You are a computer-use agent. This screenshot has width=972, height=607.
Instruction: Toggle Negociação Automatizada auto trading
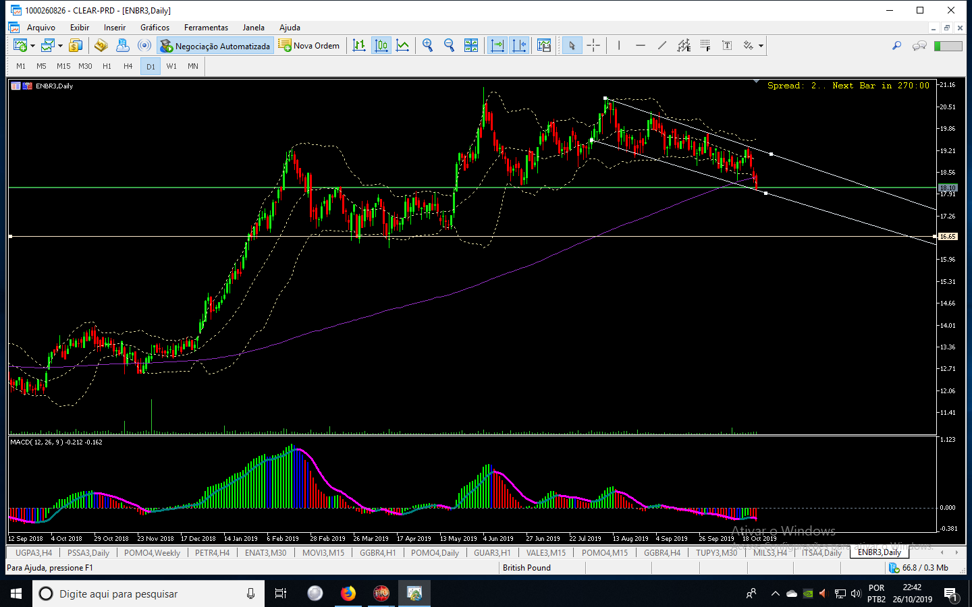(215, 45)
